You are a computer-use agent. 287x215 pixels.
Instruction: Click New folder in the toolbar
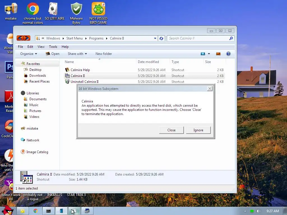point(104,53)
